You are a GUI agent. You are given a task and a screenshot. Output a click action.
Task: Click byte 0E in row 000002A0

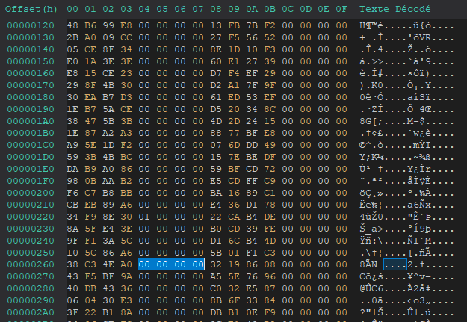point(252,312)
